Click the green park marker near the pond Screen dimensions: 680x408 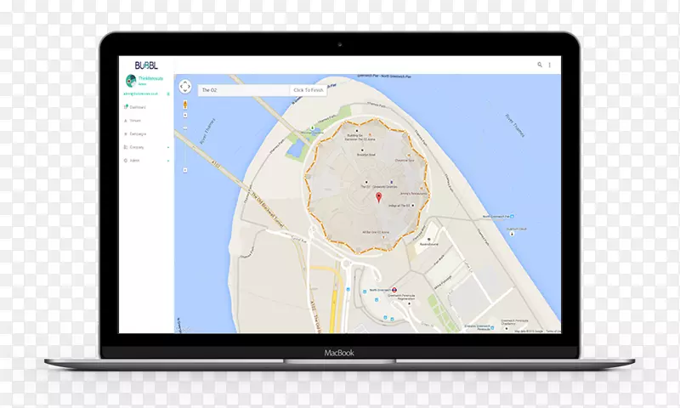pyautogui.click(x=312, y=127)
